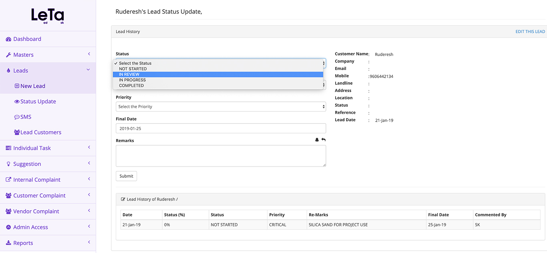Pick IN PROGRESS status option

(x=132, y=80)
